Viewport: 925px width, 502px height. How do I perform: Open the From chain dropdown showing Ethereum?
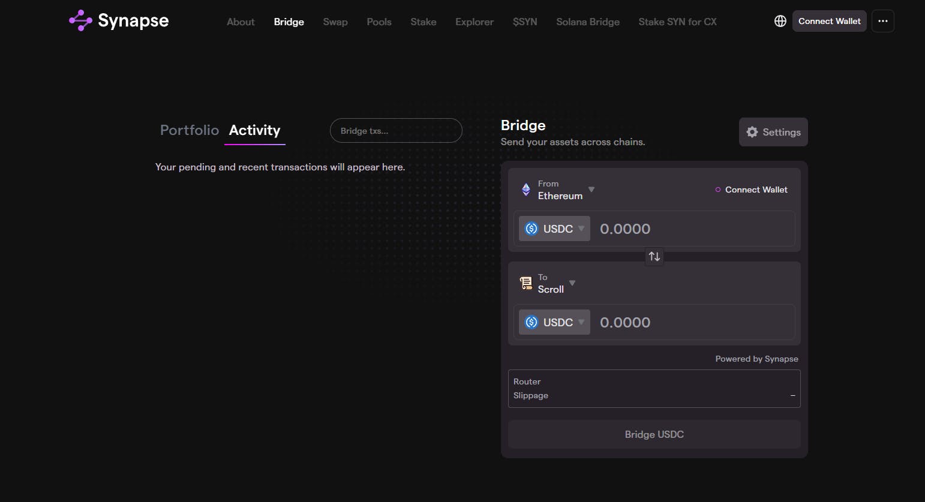(x=560, y=190)
